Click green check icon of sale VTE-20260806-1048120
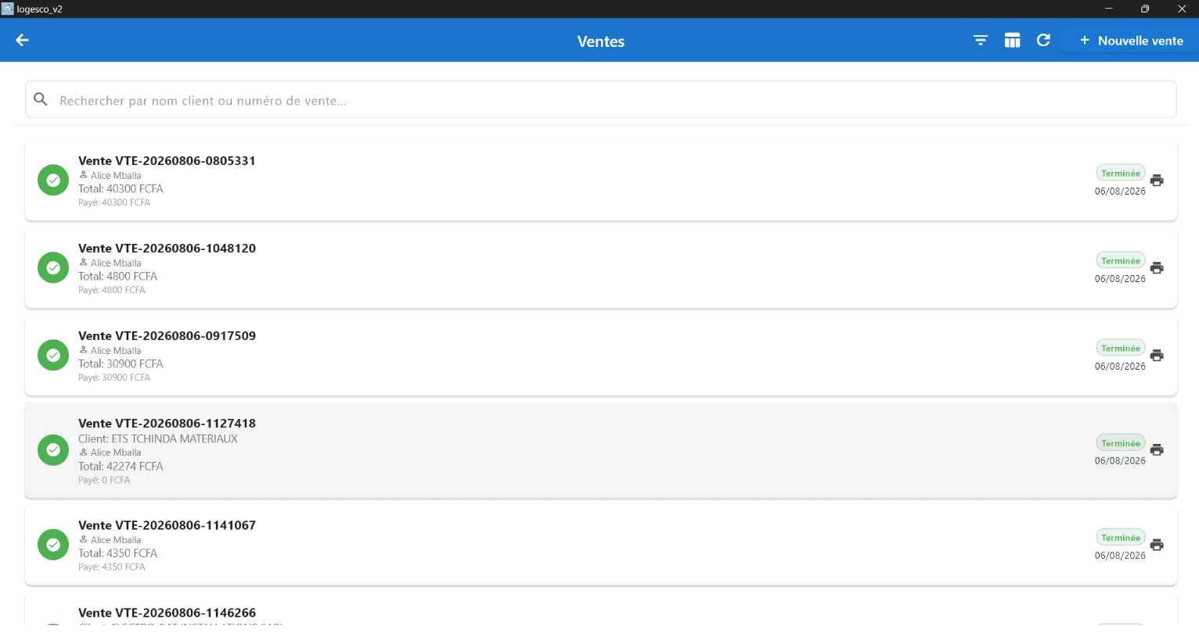 pyautogui.click(x=53, y=268)
